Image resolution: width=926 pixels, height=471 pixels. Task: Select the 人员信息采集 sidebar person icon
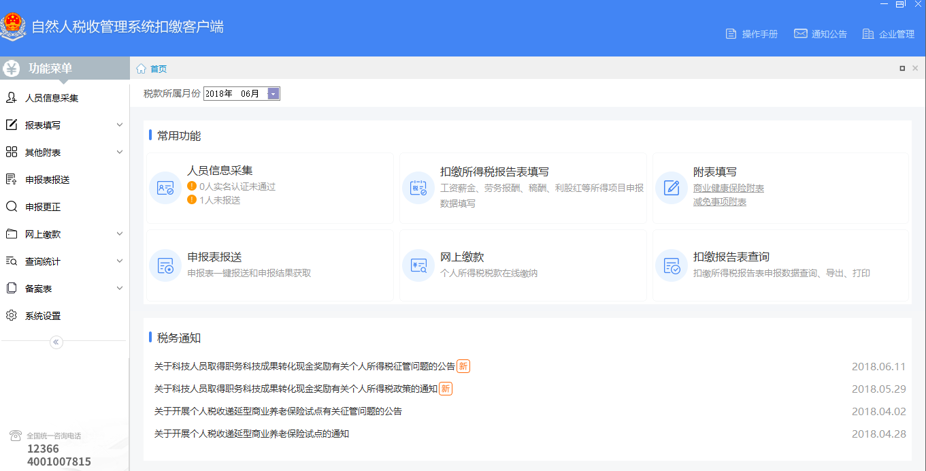pyautogui.click(x=10, y=97)
